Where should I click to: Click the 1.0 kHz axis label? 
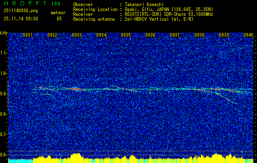coord(4,74)
